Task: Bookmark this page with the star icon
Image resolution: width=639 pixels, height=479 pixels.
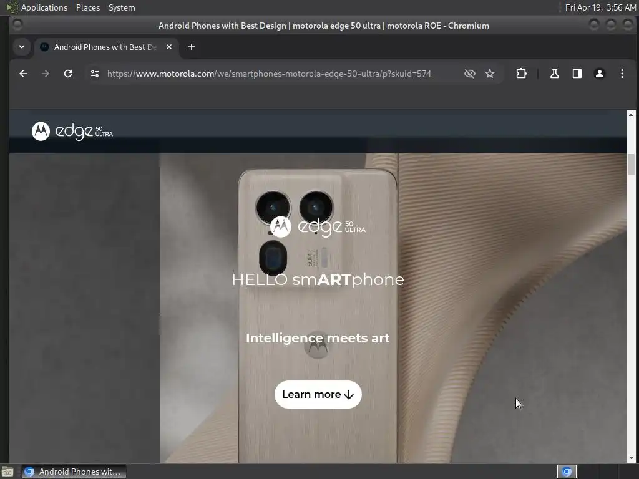Action: (490, 74)
